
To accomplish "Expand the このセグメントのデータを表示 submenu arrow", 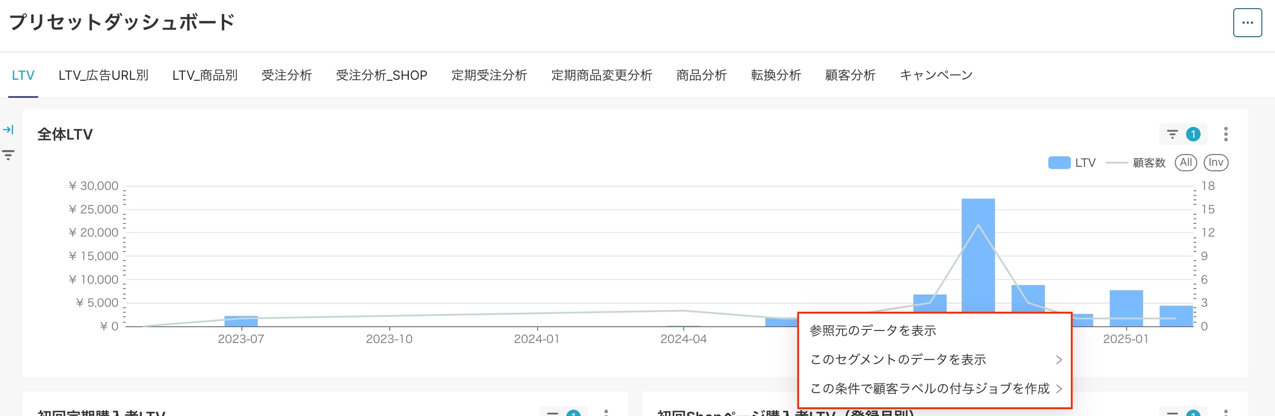I will pyautogui.click(x=1059, y=360).
